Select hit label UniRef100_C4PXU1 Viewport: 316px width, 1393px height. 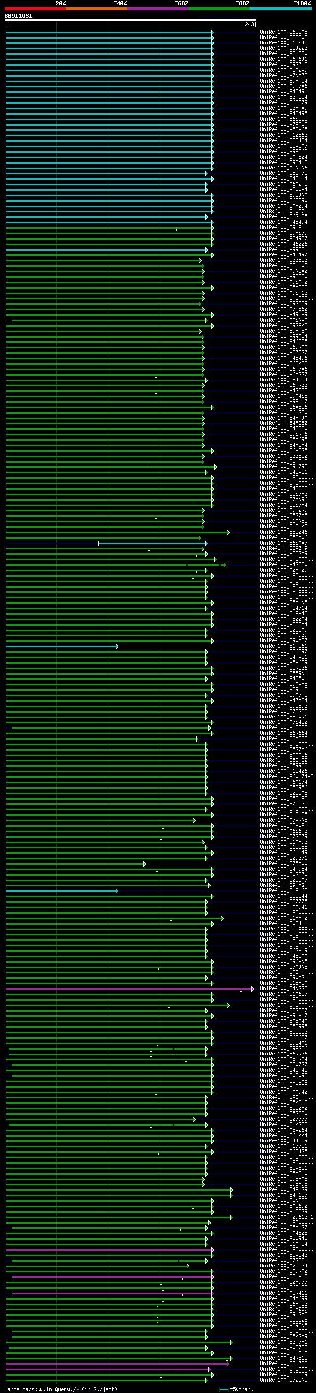[x=283, y=657]
